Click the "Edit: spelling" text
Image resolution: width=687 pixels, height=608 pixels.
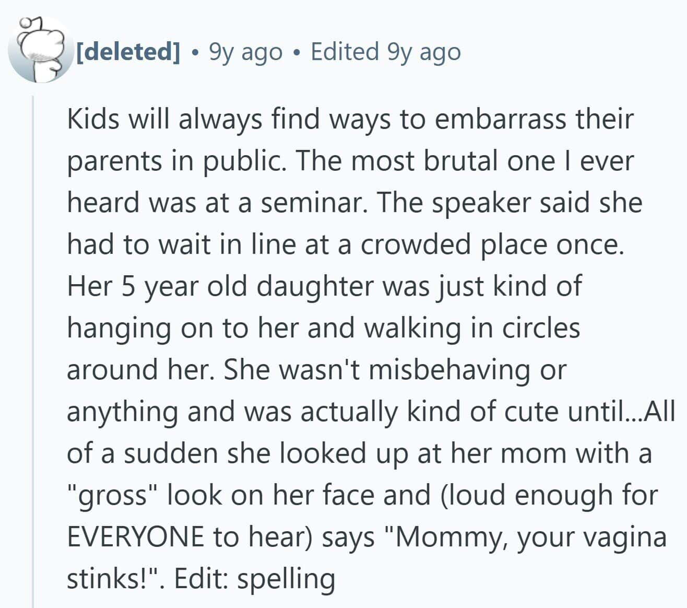point(254,578)
